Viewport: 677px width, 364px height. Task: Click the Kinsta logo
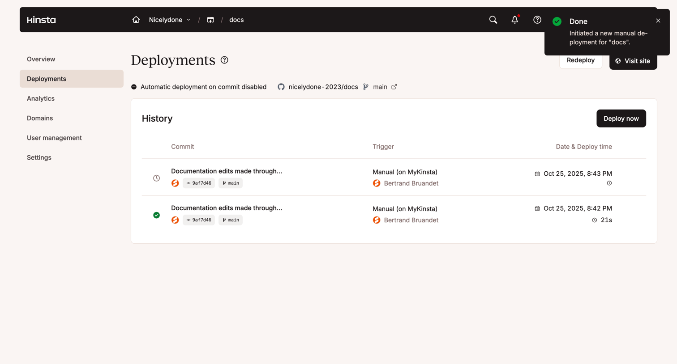click(x=41, y=20)
